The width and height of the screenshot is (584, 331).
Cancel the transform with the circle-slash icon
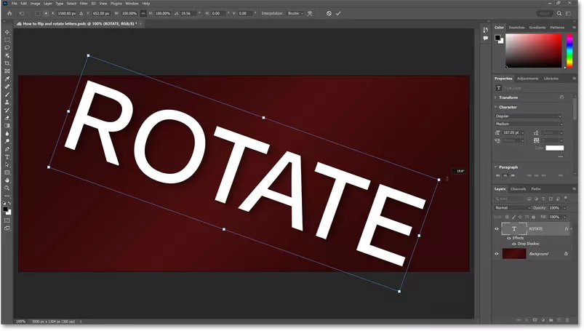329,13
